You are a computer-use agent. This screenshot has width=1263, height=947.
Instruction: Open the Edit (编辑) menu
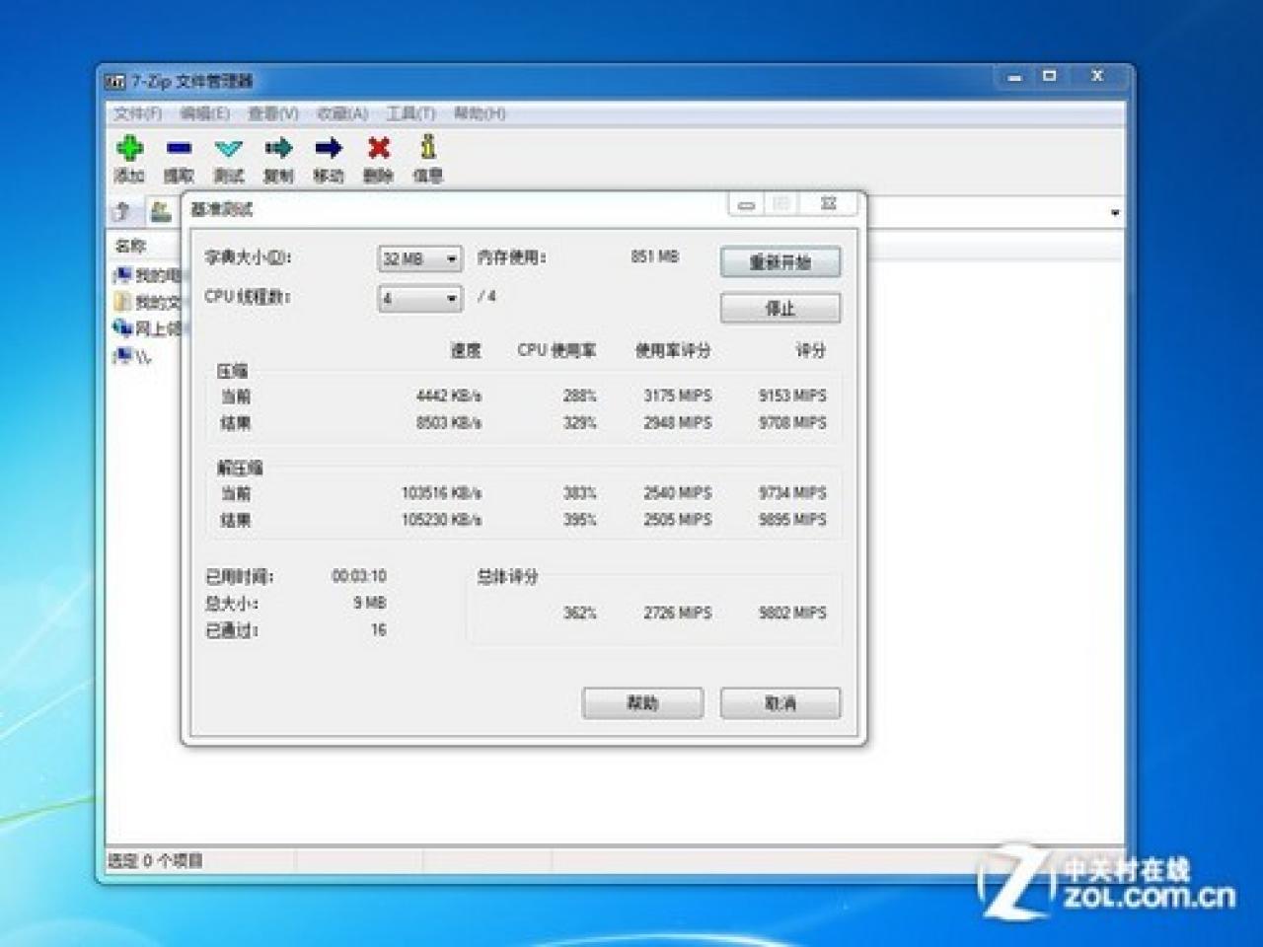(204, 113)
